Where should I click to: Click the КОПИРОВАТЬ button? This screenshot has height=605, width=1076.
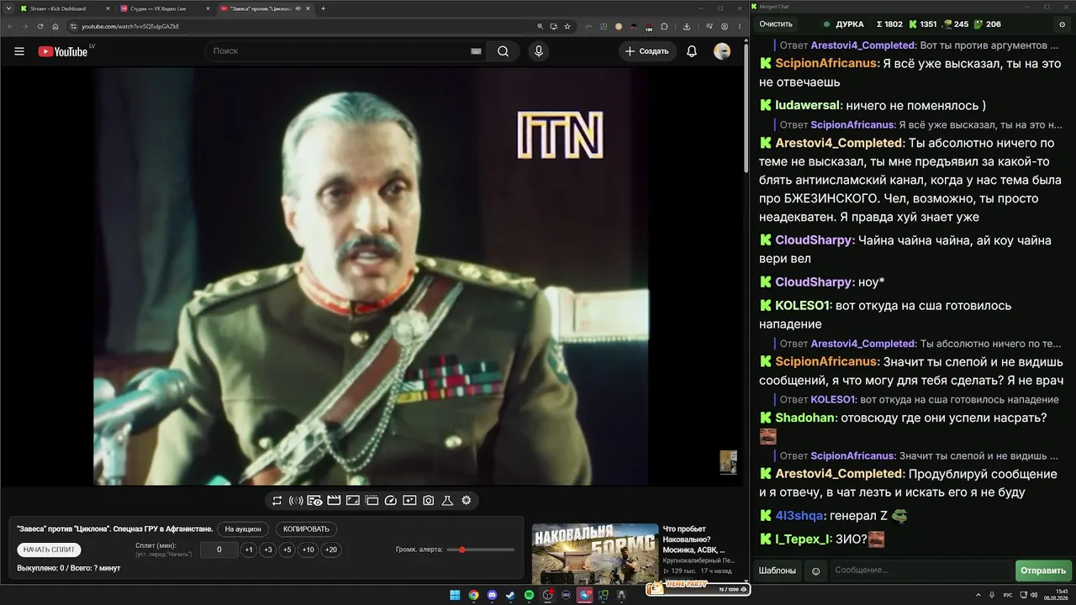306,529
